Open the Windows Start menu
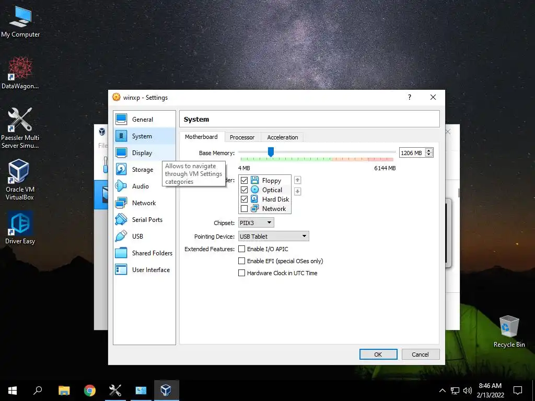 [13, 391]
